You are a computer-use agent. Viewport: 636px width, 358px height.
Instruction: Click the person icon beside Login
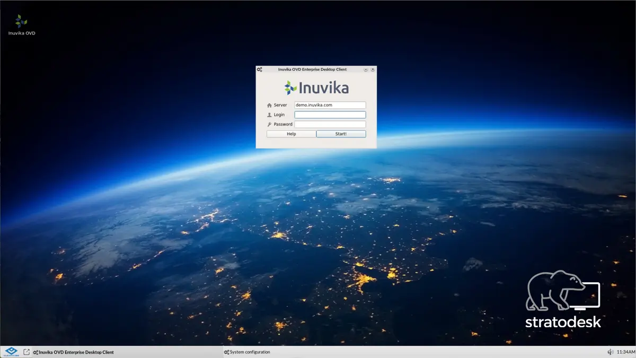pyautogui.click(x=269, y=115)
